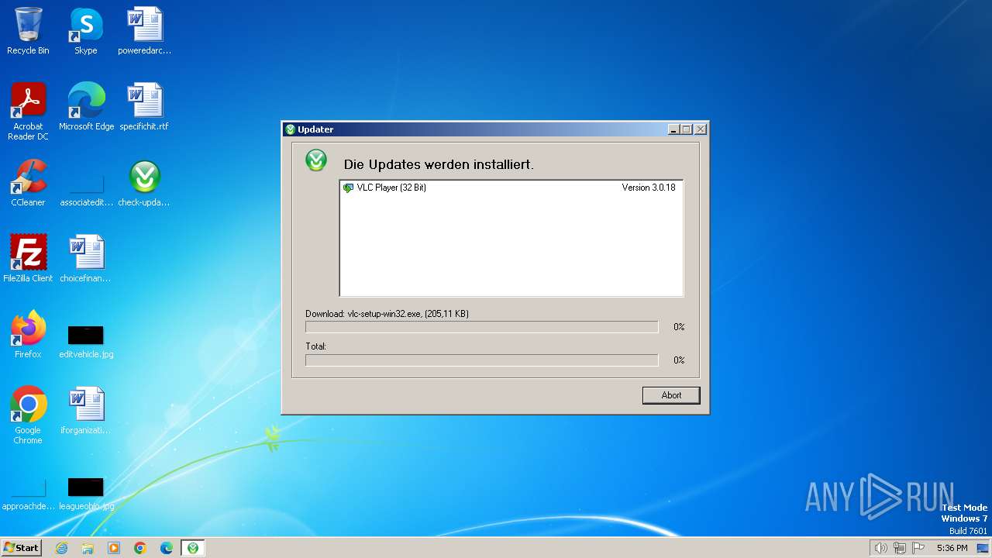992x558 pixels.
Task: Open Chrome from the taskbar
Action: point(140,548)
